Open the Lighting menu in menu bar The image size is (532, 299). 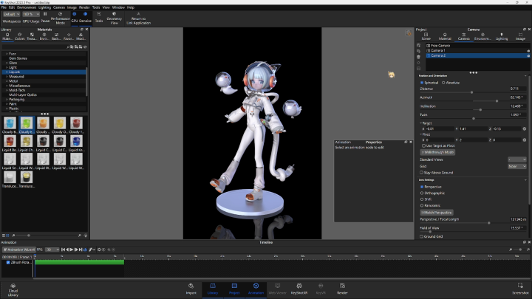[44, 7]
